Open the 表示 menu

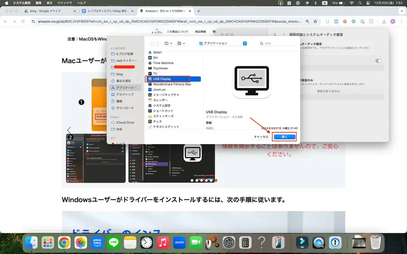coord(49,3)
